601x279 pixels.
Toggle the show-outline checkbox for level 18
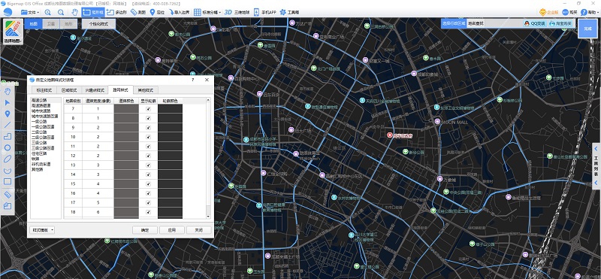tap(148, 212)
